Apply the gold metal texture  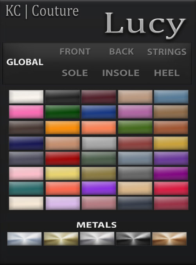pos(61,239)
